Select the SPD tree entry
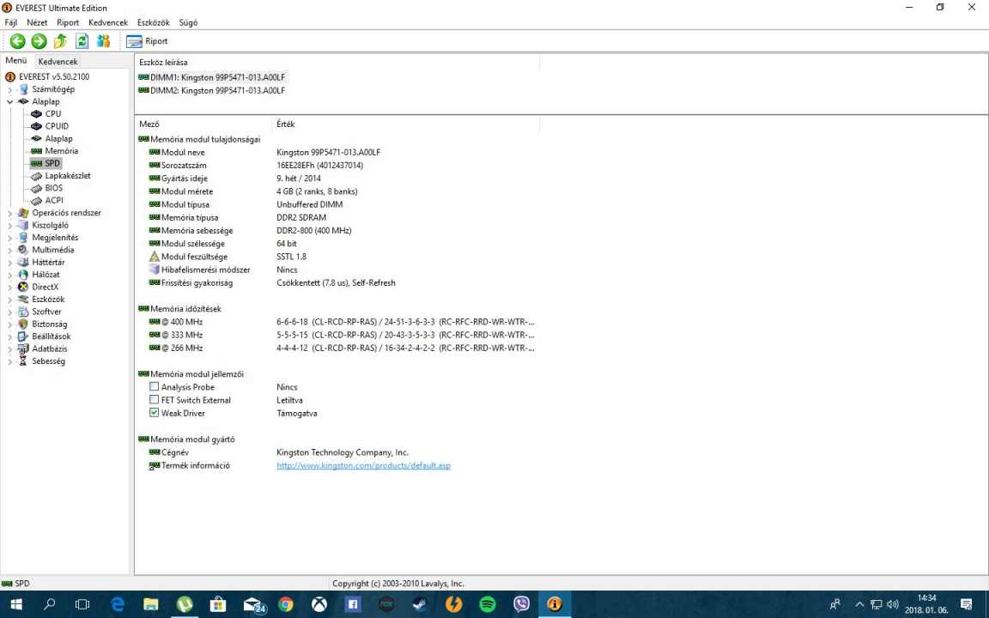This screenshot has width=989, height=618. click(x=52, y=163)
